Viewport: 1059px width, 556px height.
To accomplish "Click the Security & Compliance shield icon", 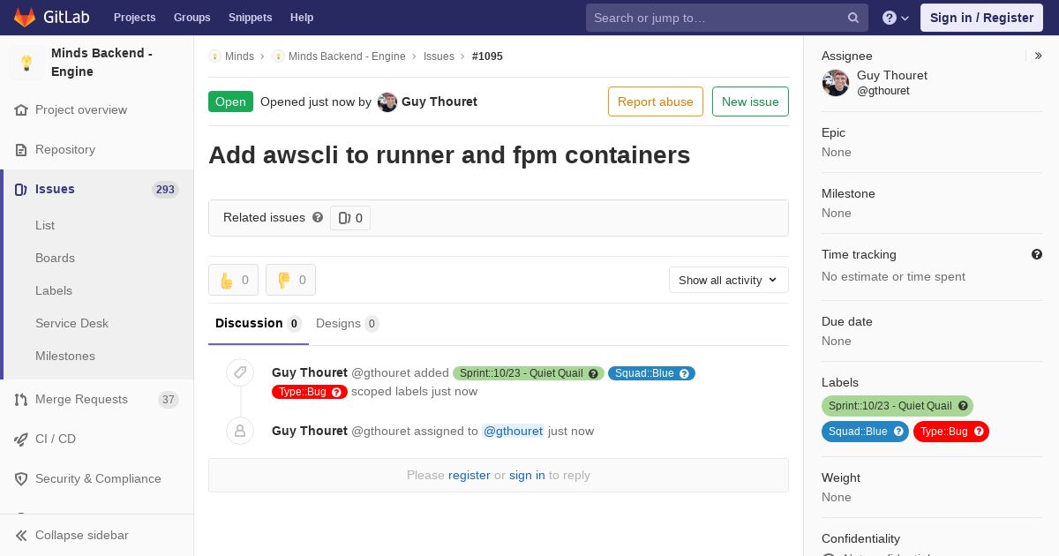I will (x=21, y=479).
